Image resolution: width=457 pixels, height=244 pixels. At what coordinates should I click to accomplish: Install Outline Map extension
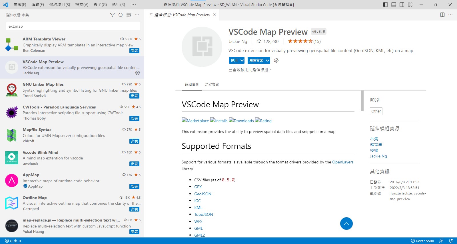134,209
